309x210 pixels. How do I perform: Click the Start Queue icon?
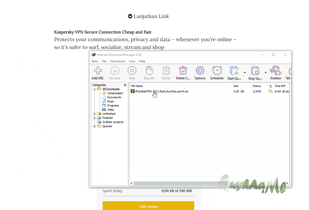tap(234, 71)
